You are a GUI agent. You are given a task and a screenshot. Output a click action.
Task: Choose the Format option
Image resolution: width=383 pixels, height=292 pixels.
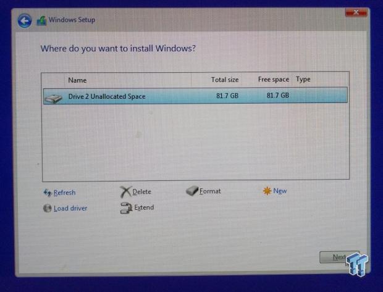(x=210, y=191)
